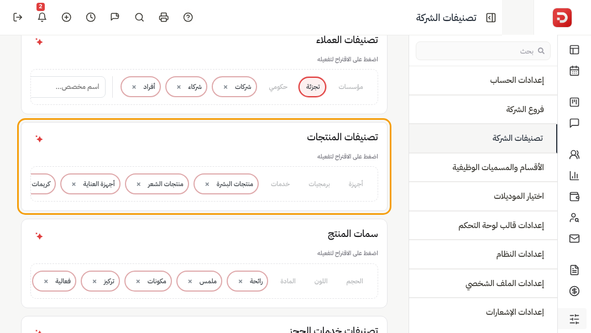This screenshot has width=591, height=333.
Task: Click sparkle AI icon for تصنيفات العملاء
Action: tap(39, 42)
